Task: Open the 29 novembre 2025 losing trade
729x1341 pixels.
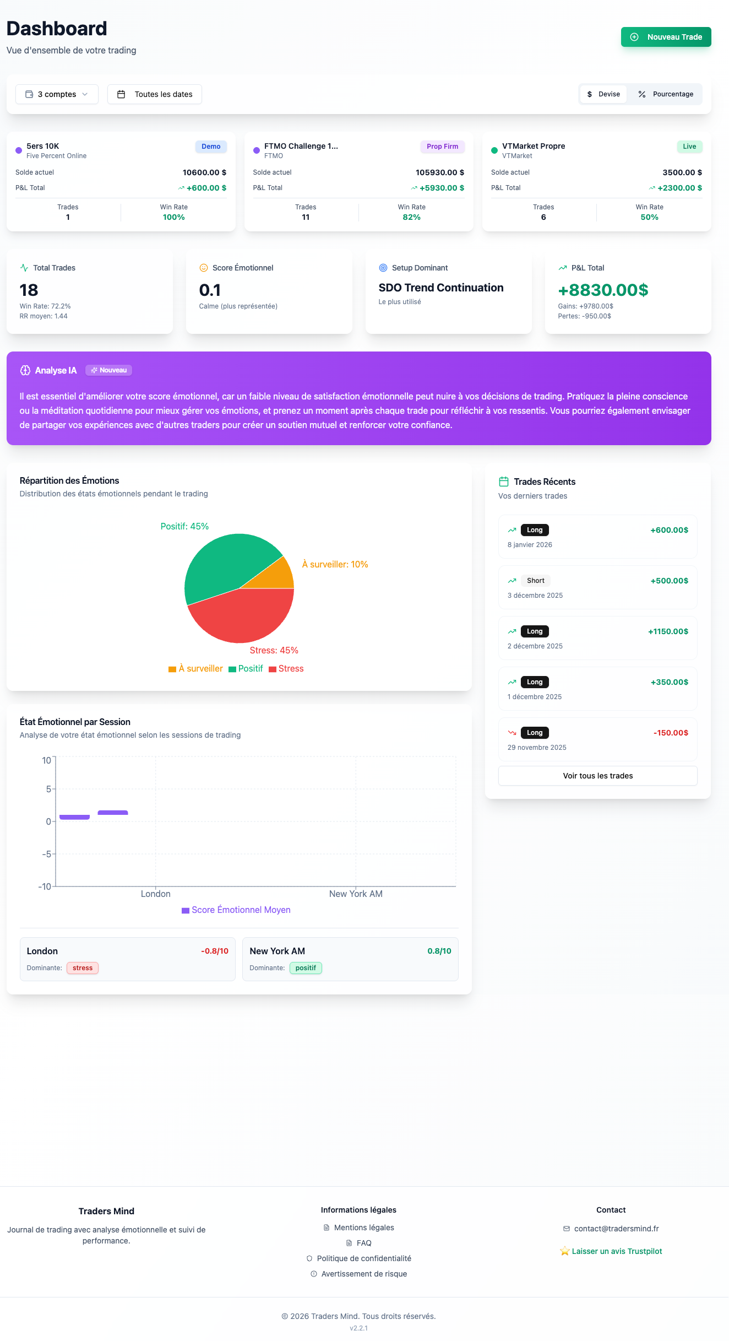Action: [598, 739]
